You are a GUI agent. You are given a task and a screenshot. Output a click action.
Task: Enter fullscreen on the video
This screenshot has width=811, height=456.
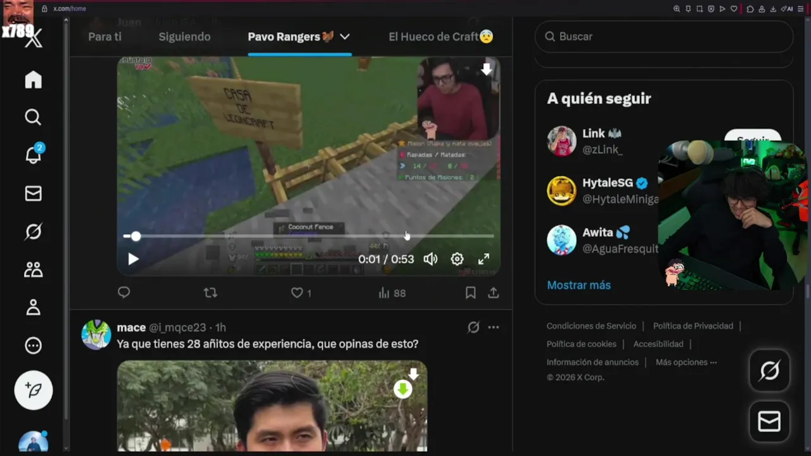point(483,259)
